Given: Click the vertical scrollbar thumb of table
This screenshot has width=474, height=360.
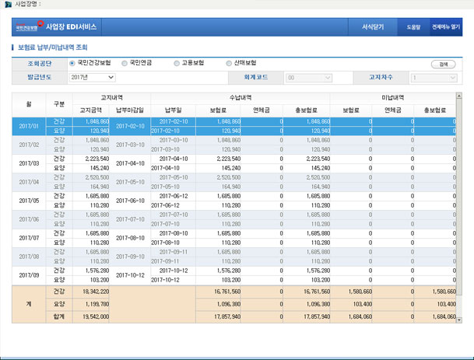Looking at the screenshot, I should point(459,197).
